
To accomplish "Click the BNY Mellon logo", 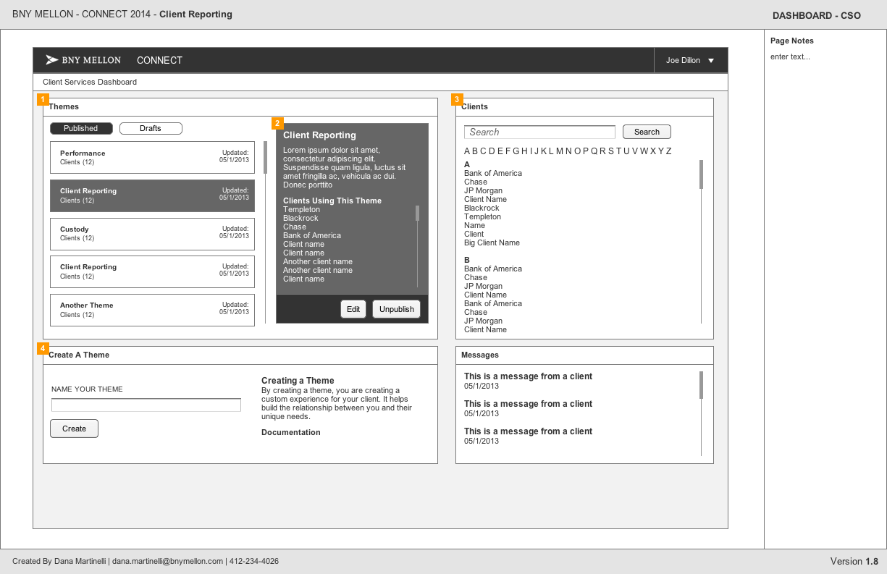I will pyautogui.click(x=83, y=60).
